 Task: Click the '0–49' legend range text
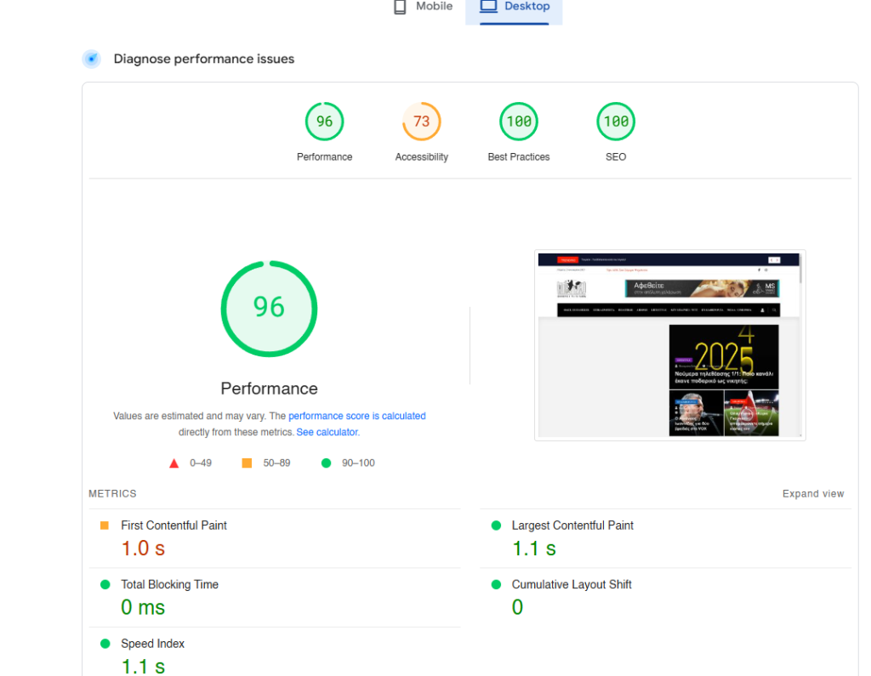[201, 463]
